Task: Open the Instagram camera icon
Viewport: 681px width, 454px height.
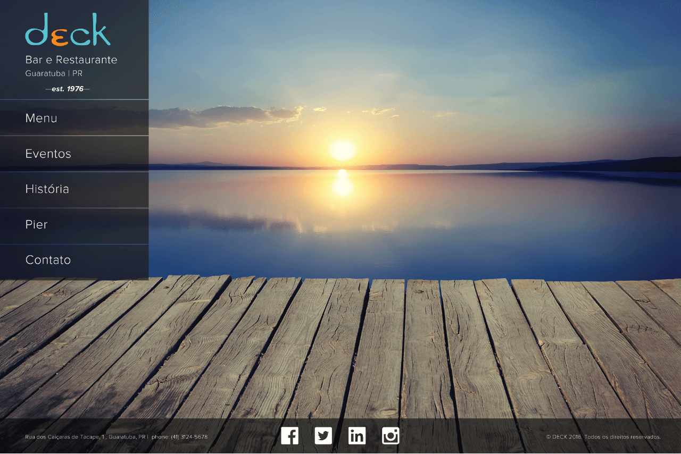Action: (x=391, y=436)
